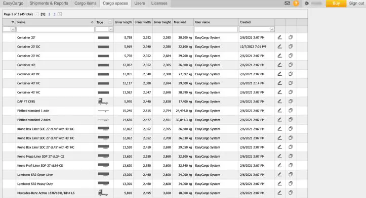
Task: Open the first column filter dropdown
Action: pos(13,29)
